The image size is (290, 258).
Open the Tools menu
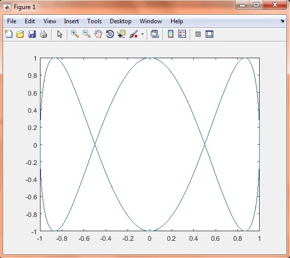[x=94, y=21]
